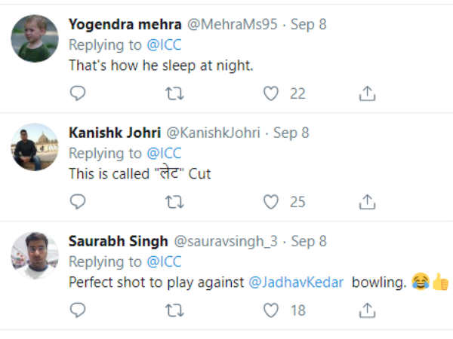Image resolution: width=453 pixels, height=339 pixels.
Task: Open the @sauravsingh_3 handle
Action: pos(226,241)
